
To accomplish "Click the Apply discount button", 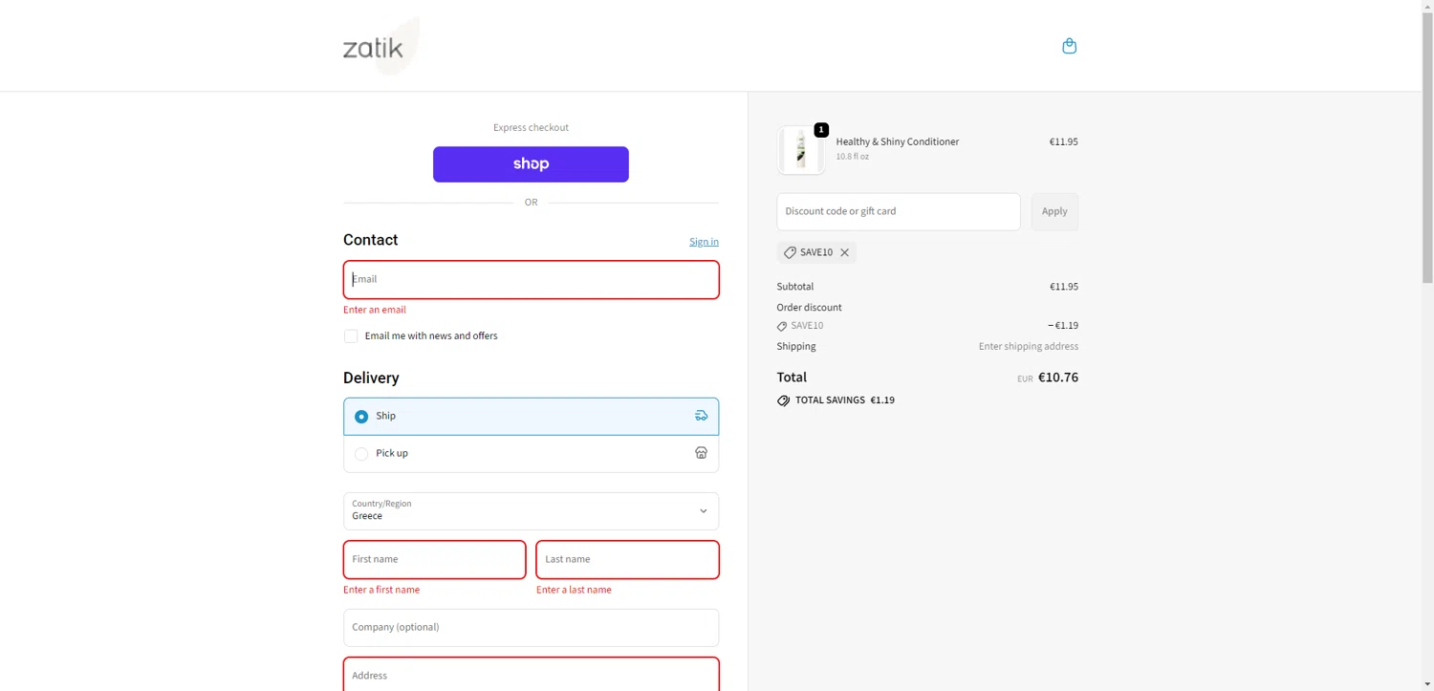I will point(1054,212).
